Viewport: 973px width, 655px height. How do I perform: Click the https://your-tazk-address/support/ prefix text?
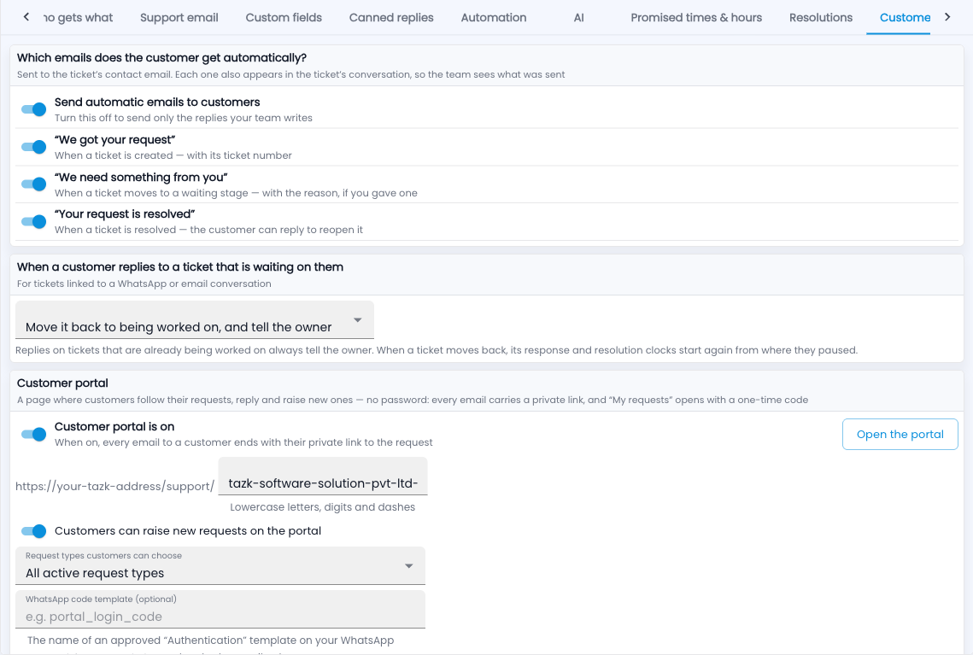114,486
